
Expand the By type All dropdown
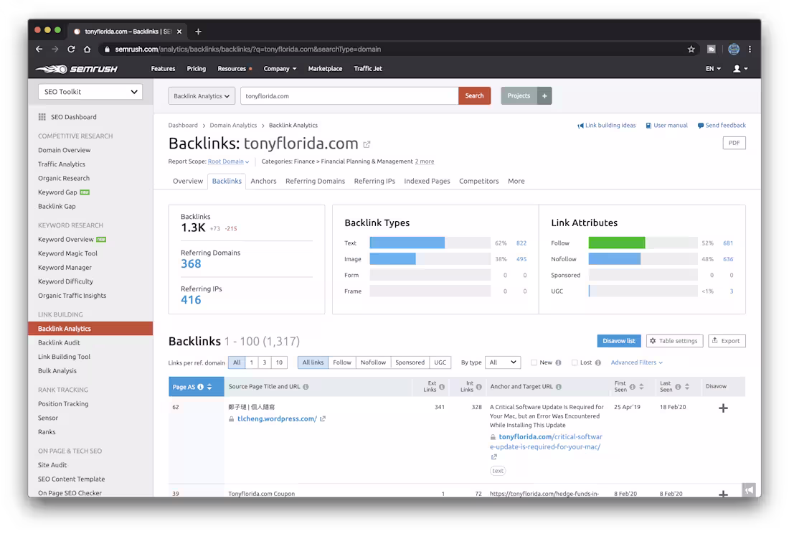[x=502, y=362]
